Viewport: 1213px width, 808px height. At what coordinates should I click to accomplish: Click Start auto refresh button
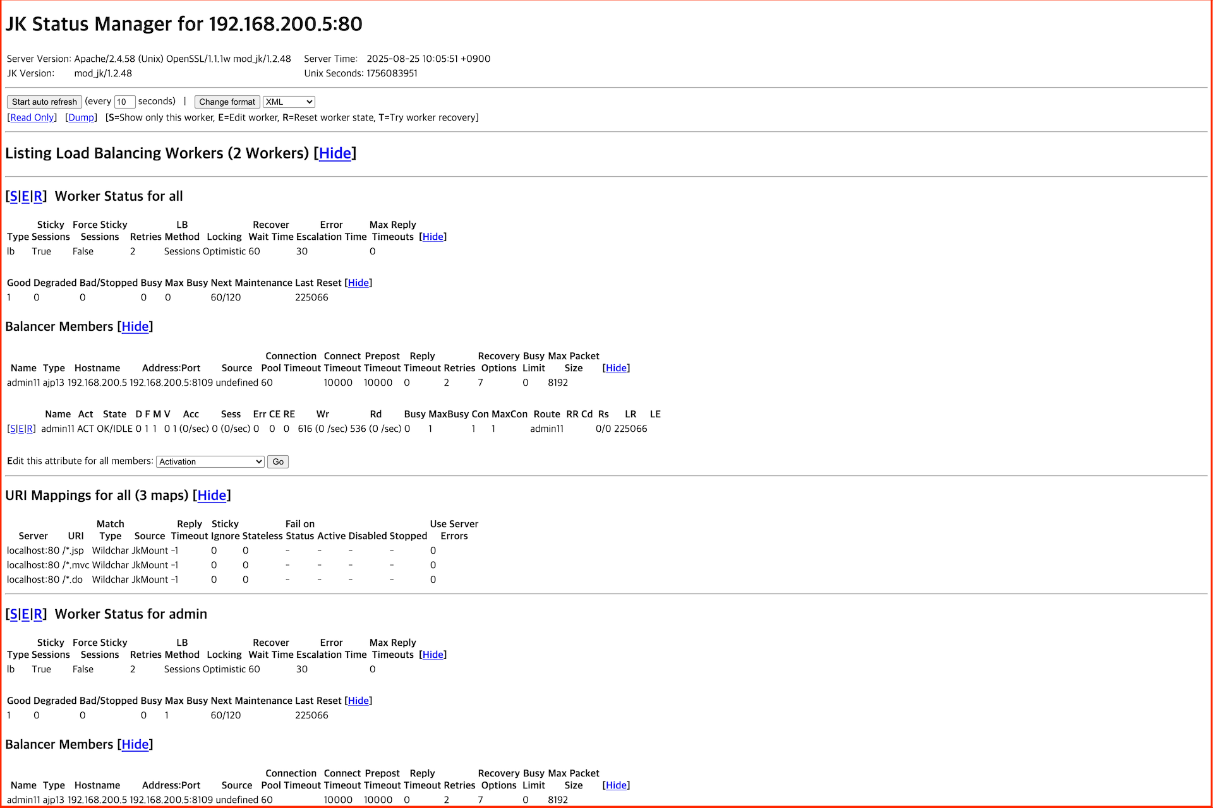(x=44, y=102)
